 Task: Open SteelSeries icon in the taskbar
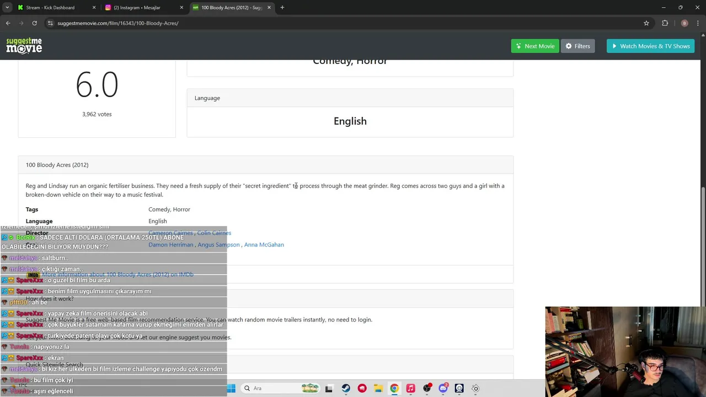(475, 388)
